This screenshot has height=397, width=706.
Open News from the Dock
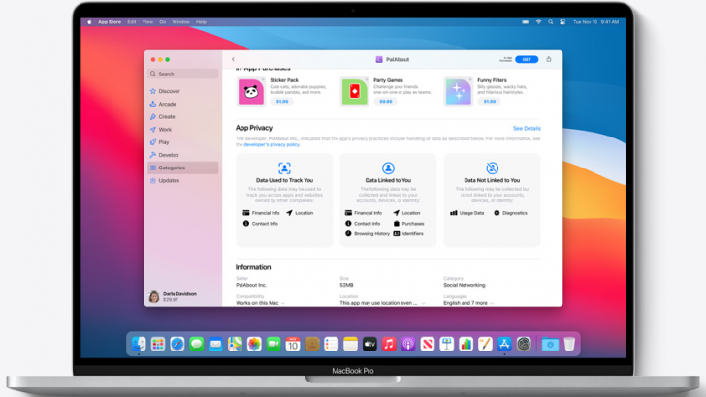click(x=428, y=344)
